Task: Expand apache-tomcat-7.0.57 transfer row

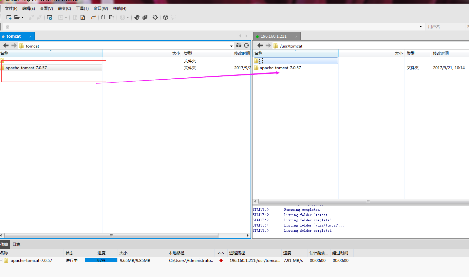Action: coord(2,261)
